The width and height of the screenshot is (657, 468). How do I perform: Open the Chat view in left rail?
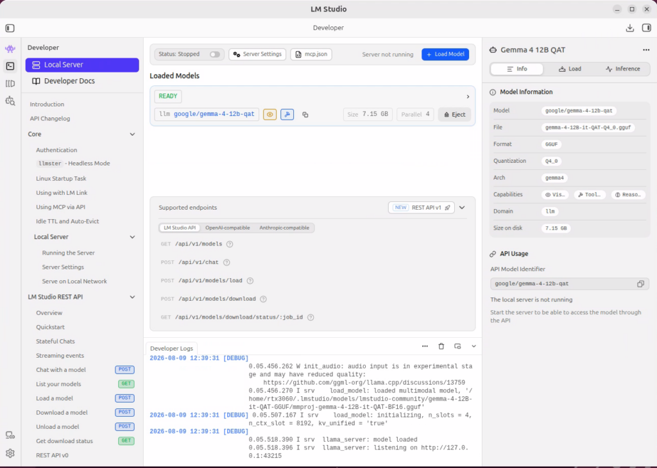[10, 49]
